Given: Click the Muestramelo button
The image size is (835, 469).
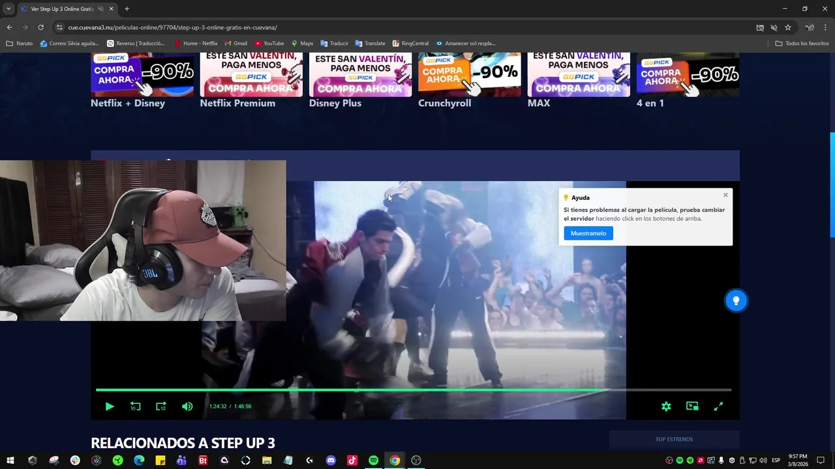Looking at the screenshot, I should pos(588,233).
